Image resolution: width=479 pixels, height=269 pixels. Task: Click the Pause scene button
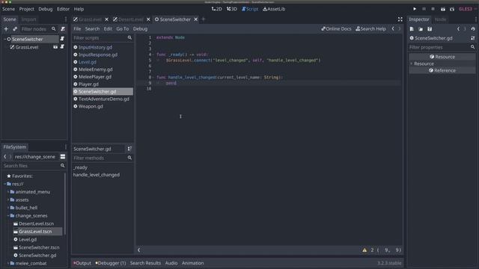pos(424,9)
